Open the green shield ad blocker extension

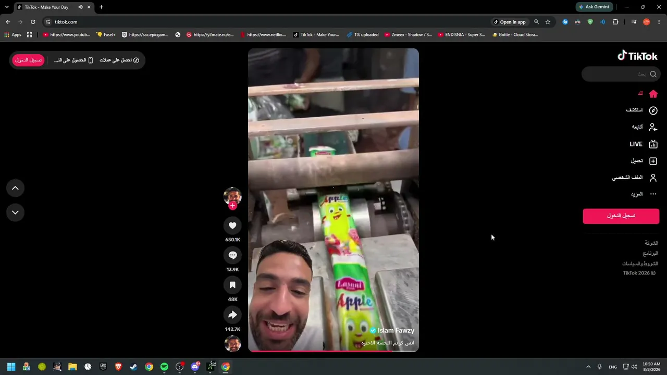pyautogui.click(x=590, y=22)
